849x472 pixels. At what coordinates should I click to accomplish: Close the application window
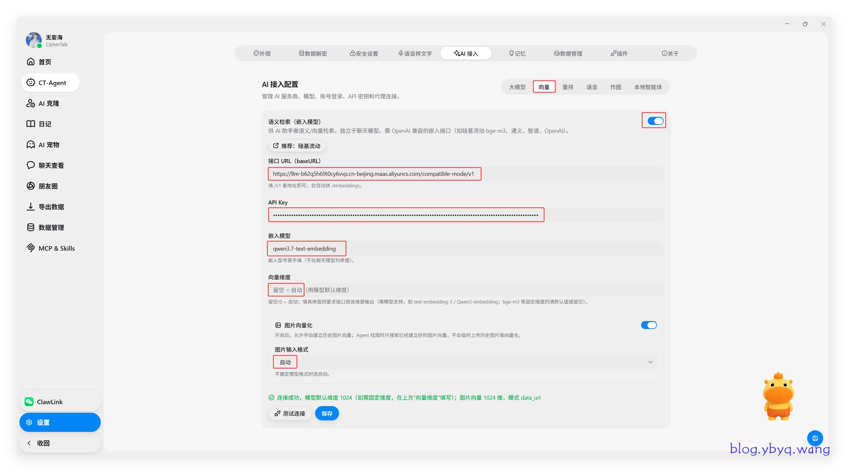click(x=823, y=24)
